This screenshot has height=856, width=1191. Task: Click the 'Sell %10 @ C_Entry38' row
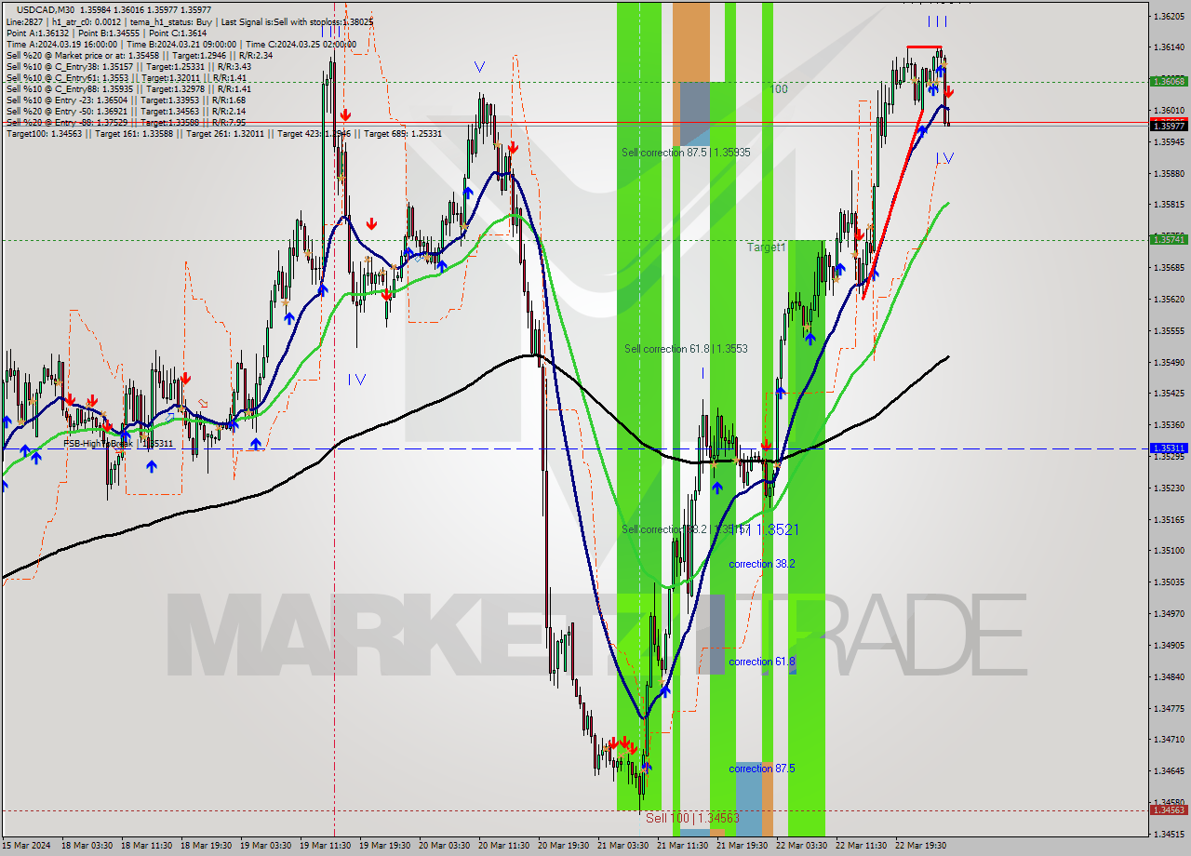pos(128,66)
